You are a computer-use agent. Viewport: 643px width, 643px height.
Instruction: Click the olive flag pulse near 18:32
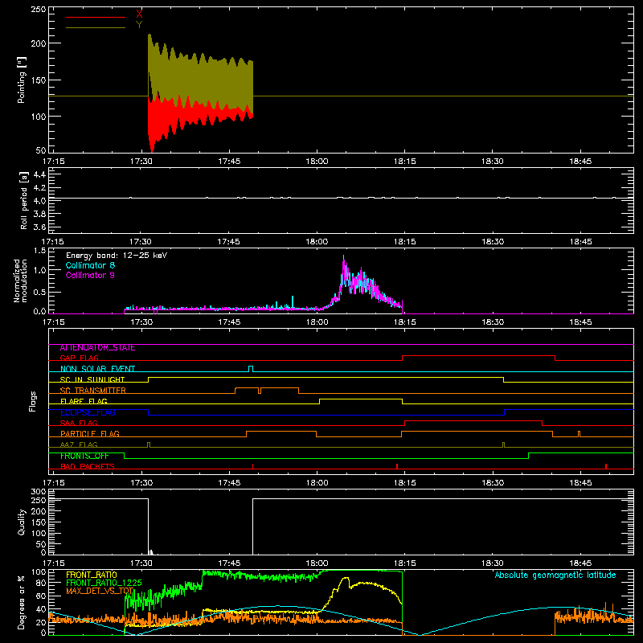point(504,445)
